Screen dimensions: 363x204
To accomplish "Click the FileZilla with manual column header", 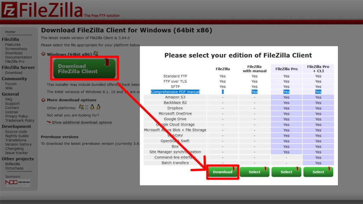I will pos(255,69).
